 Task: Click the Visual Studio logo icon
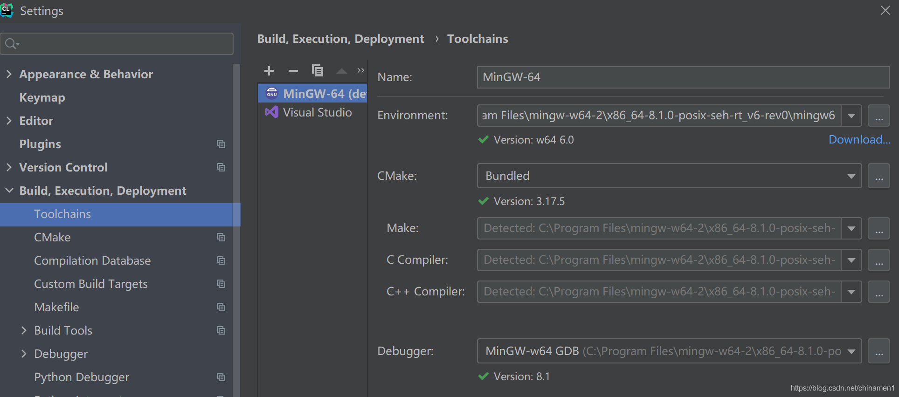pos(272,112)
